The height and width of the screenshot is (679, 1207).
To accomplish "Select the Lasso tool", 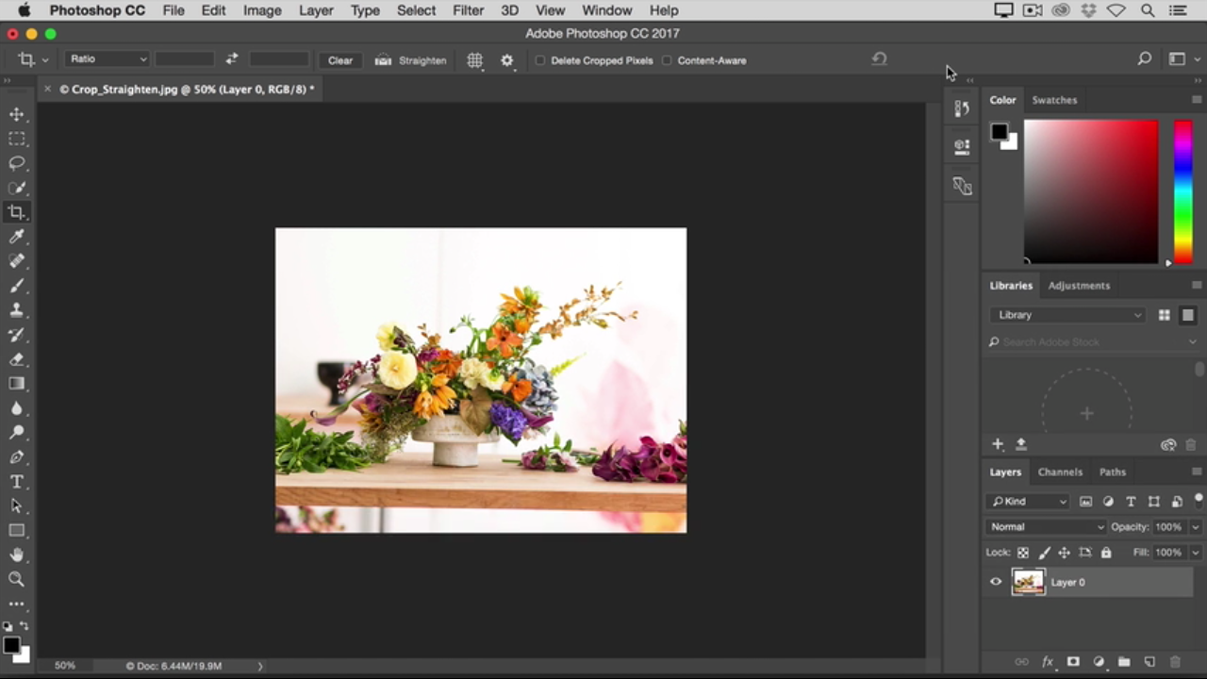I will pos(17,163).
